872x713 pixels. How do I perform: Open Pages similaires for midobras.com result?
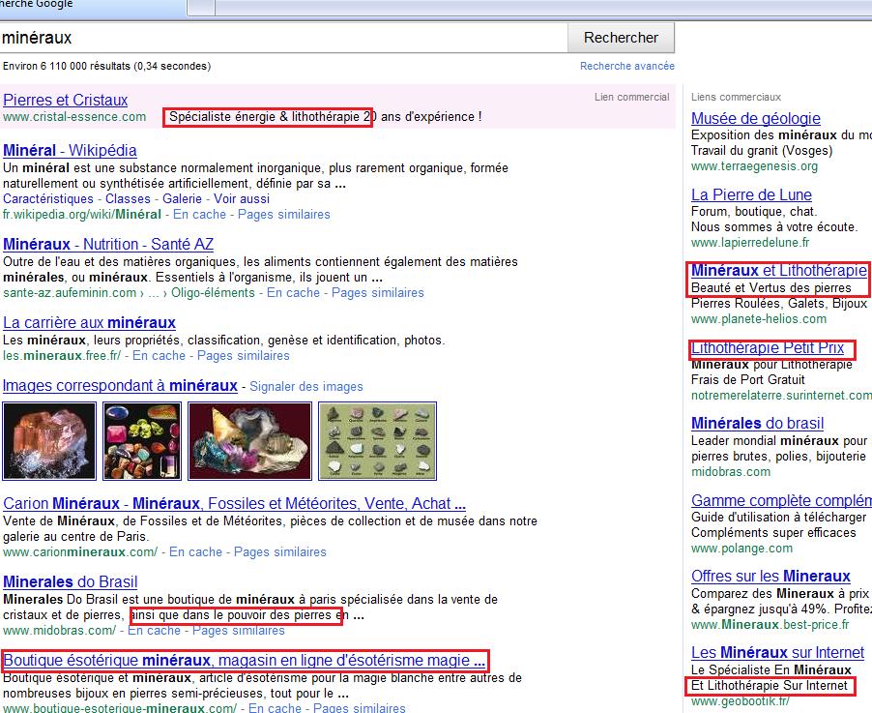pos(238,631)
